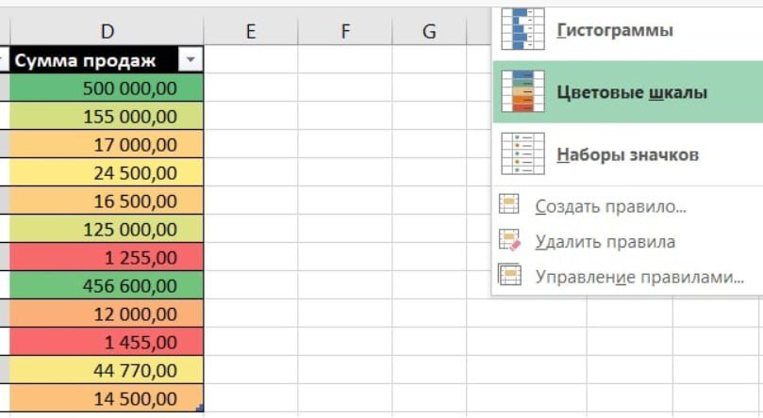Click the Цветовые шкалы color scales icon
This screenshot has height=418, width=763.
coord(522,92)
